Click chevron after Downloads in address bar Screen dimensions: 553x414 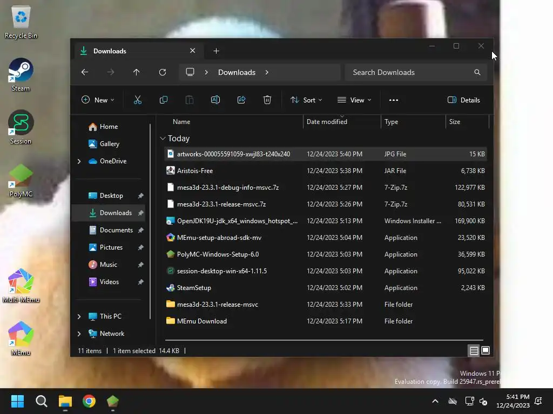point(267,72)
